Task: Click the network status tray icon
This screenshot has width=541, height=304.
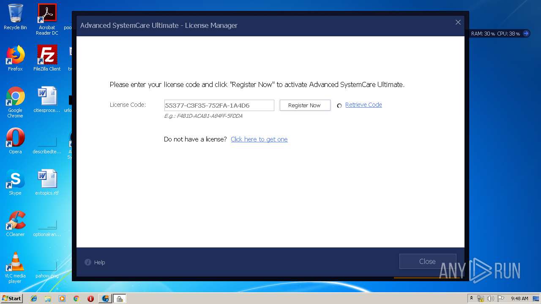Action: 481,299
